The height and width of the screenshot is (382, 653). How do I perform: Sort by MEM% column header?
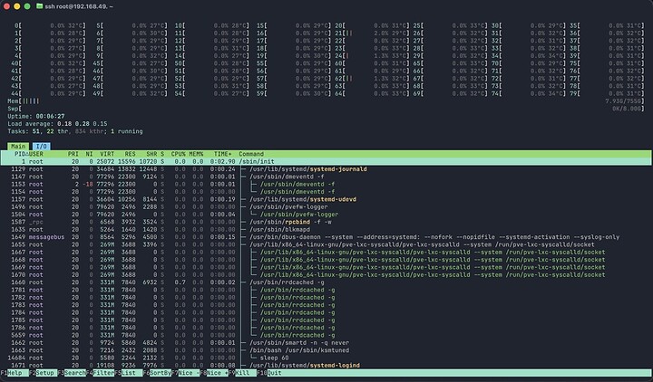point(196,154)
